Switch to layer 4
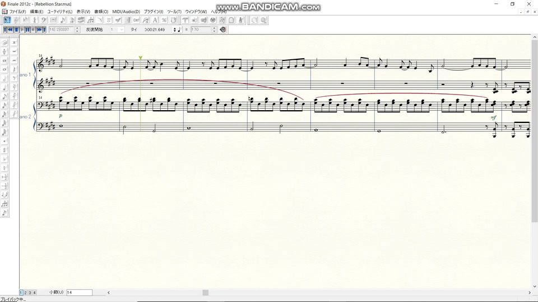The width and height of the screenshot is (538, 302). 34,292
